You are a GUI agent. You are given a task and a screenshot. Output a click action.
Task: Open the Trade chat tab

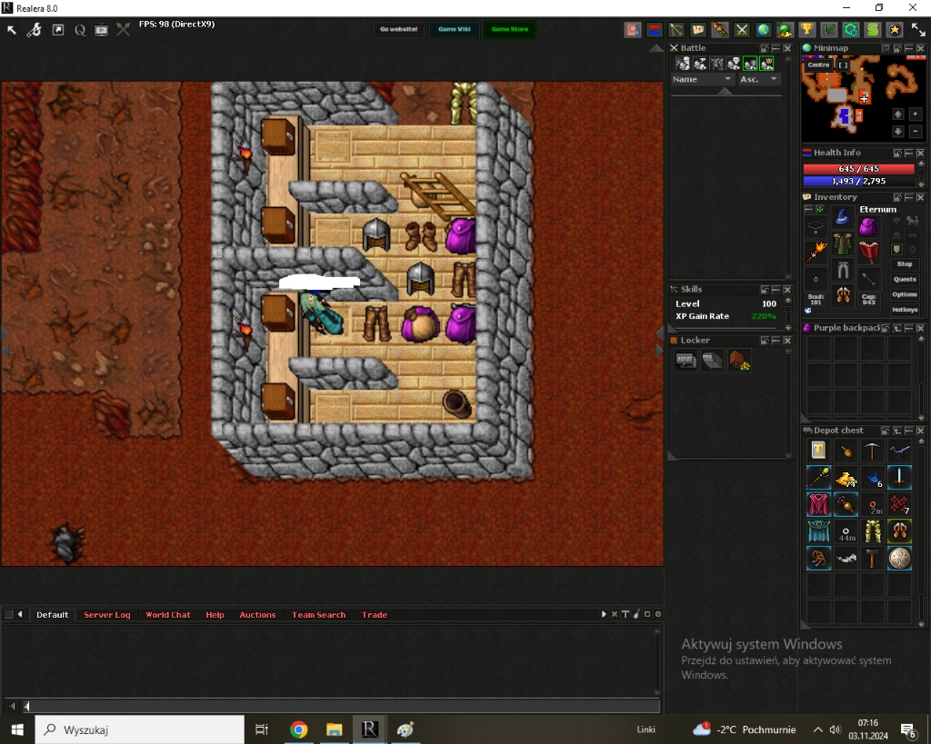pyautogui.click(x=374, y=615)
